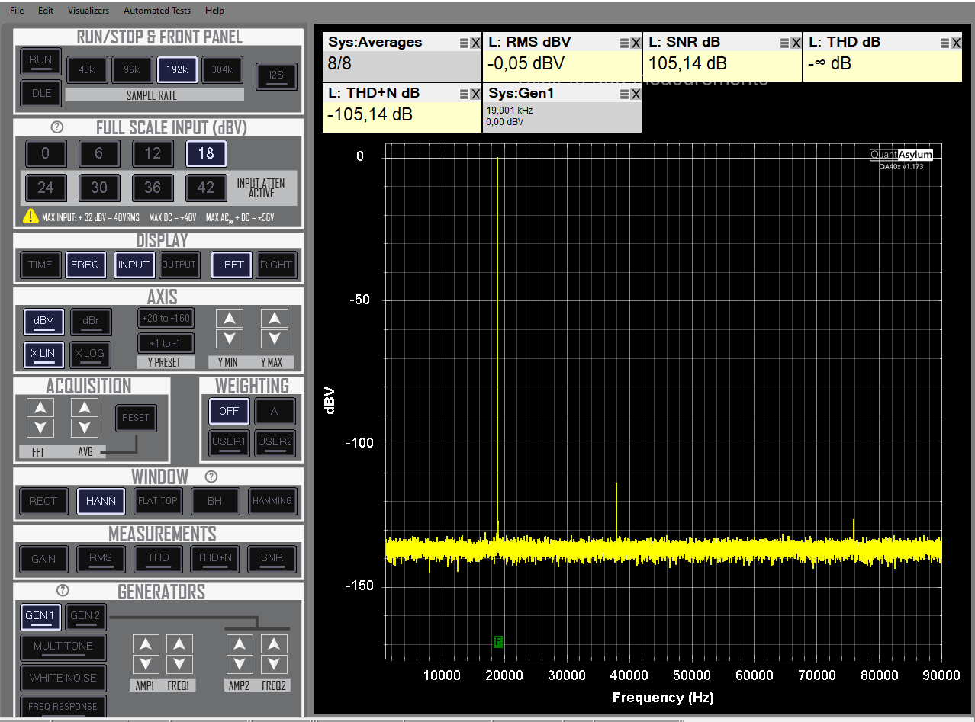
Task: Open the Sys:Averages tile menu icon
Action: coord(464,43)
